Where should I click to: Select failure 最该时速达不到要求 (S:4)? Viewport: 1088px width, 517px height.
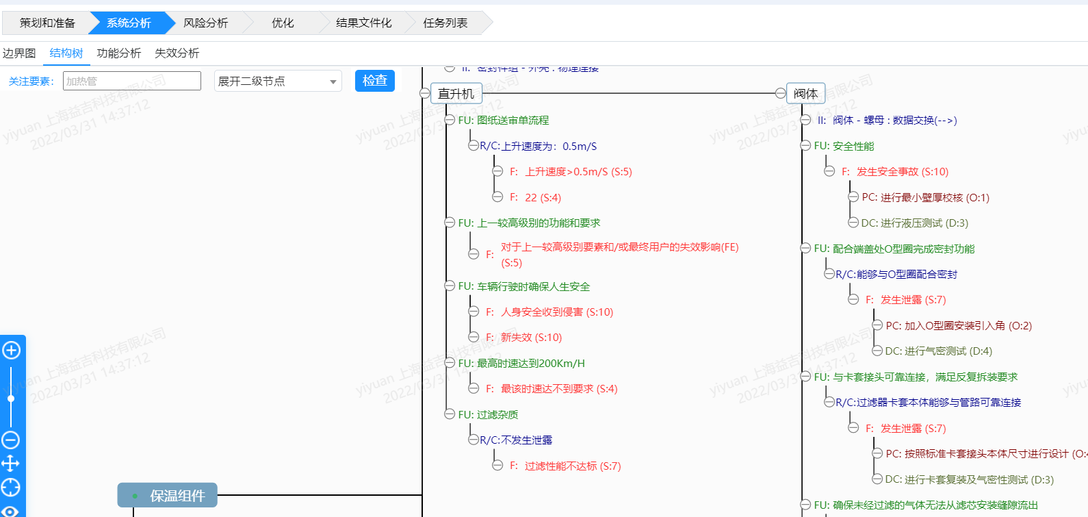[x=559, y=389]
